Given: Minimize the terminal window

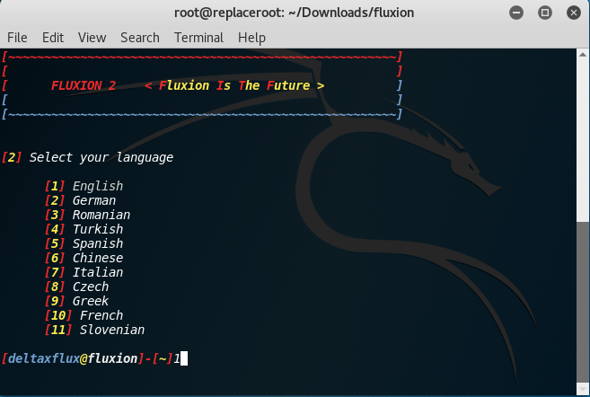Looking at the screenshot, I should 516,13.
